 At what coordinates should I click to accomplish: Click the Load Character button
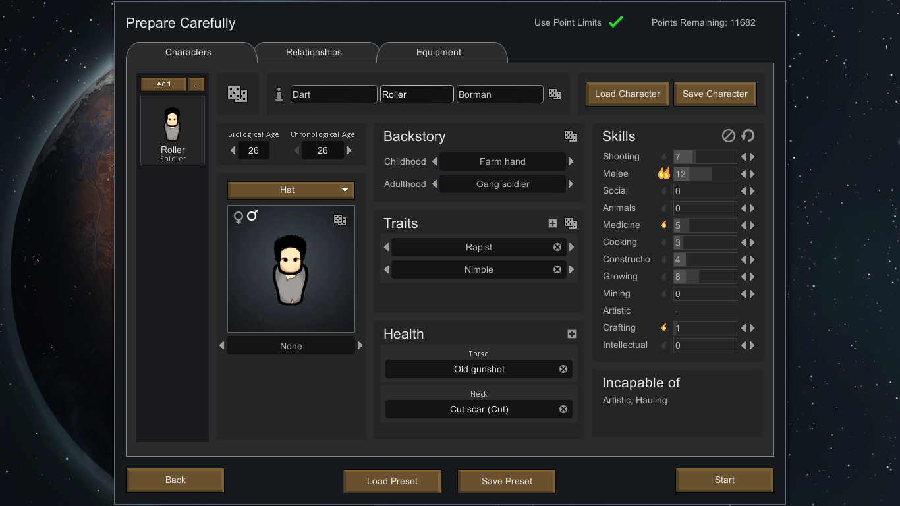[627, 94]
